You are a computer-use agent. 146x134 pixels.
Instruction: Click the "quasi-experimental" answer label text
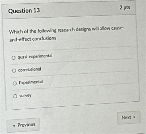[35, 56]
